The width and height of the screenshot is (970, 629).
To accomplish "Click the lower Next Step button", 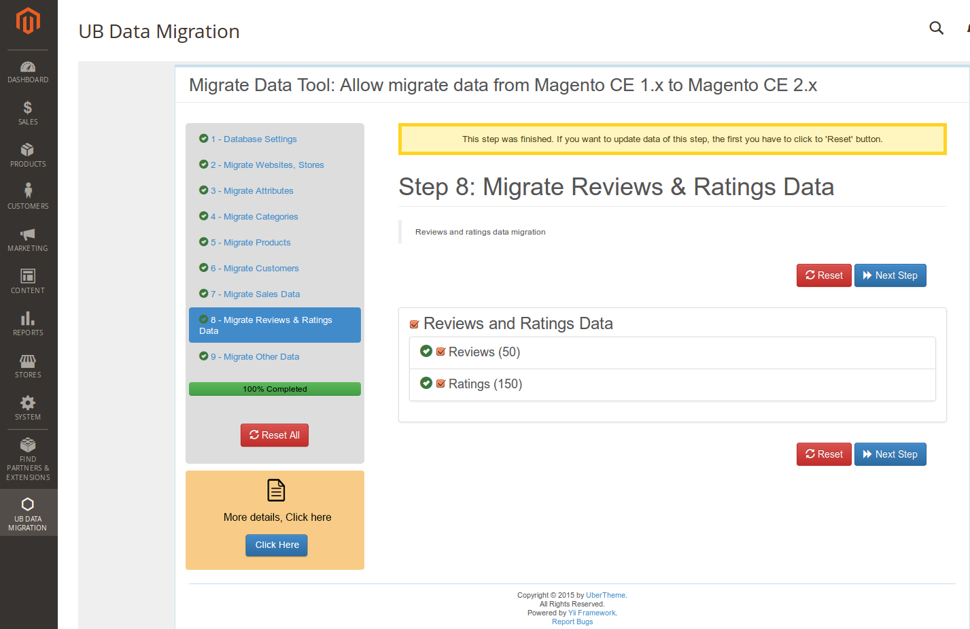I will [890, 454].
